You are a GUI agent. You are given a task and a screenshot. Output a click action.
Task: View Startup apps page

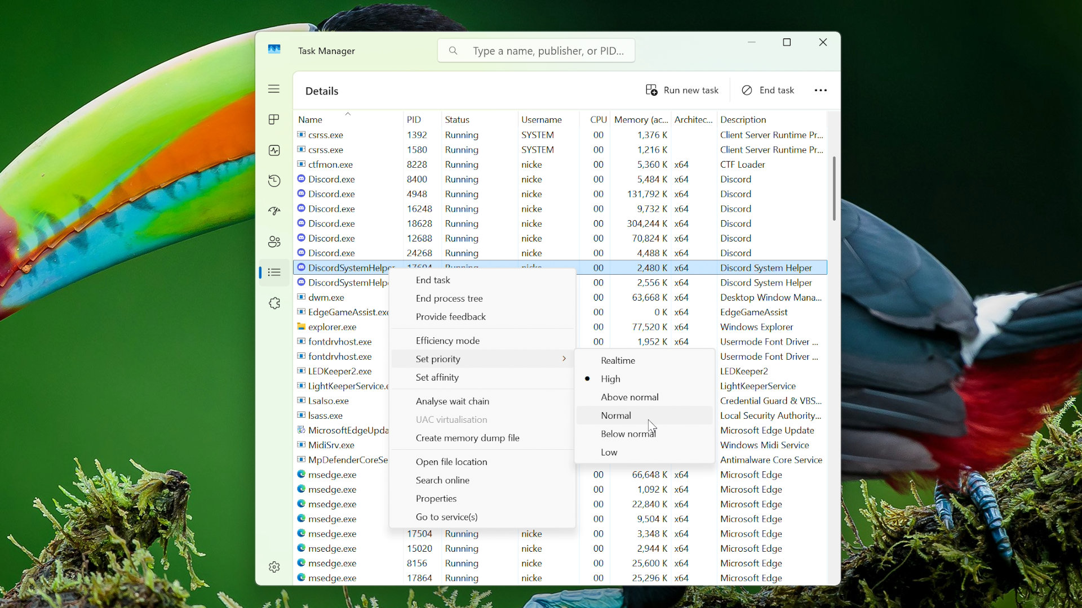coord(274,211)
